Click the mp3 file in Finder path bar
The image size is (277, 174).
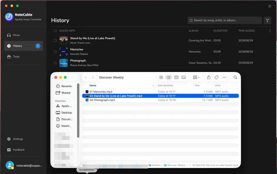(213, 165)
